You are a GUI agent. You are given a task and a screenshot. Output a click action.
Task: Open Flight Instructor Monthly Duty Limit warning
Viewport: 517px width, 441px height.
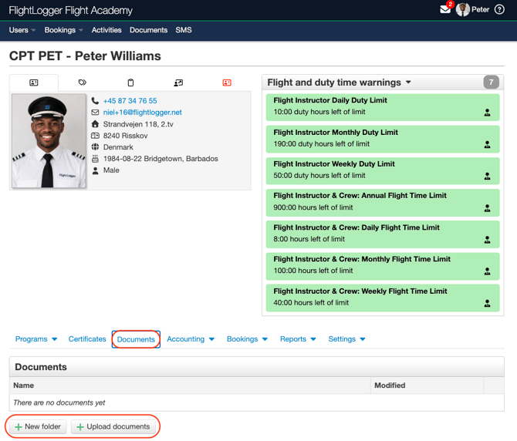point(383,139)
